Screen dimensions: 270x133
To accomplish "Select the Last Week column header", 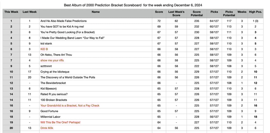I will 30,12.
